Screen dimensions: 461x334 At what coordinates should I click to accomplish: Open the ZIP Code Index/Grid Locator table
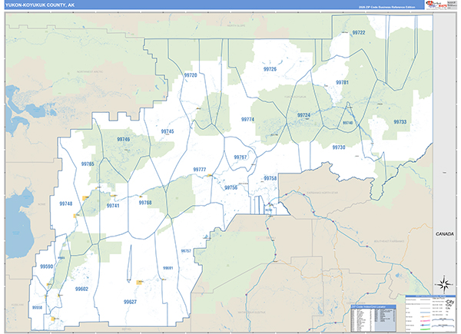(373, 318)
